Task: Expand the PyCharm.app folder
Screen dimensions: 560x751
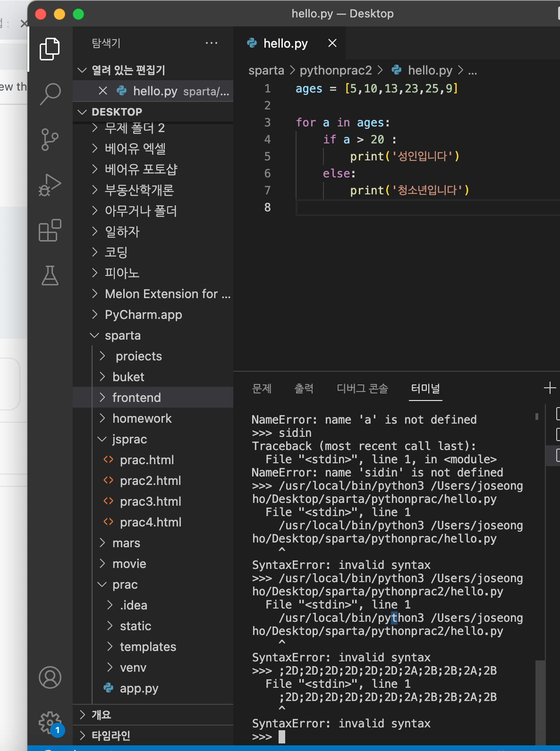Action: pos(153,315)
